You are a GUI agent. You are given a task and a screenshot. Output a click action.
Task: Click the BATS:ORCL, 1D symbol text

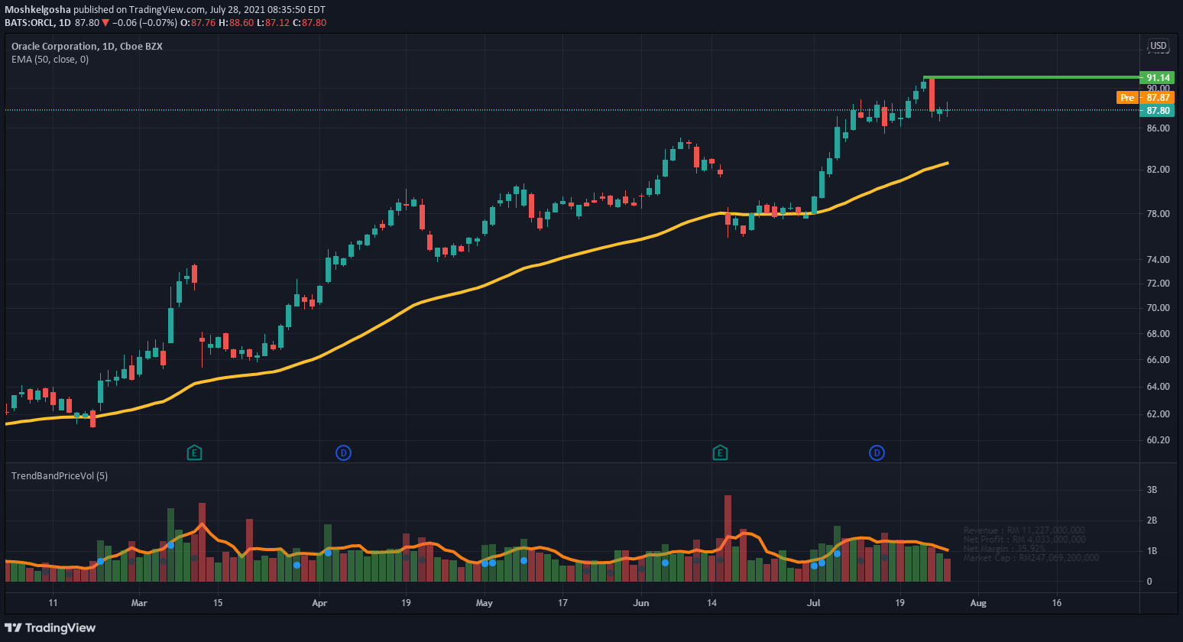tap(37, 22)
